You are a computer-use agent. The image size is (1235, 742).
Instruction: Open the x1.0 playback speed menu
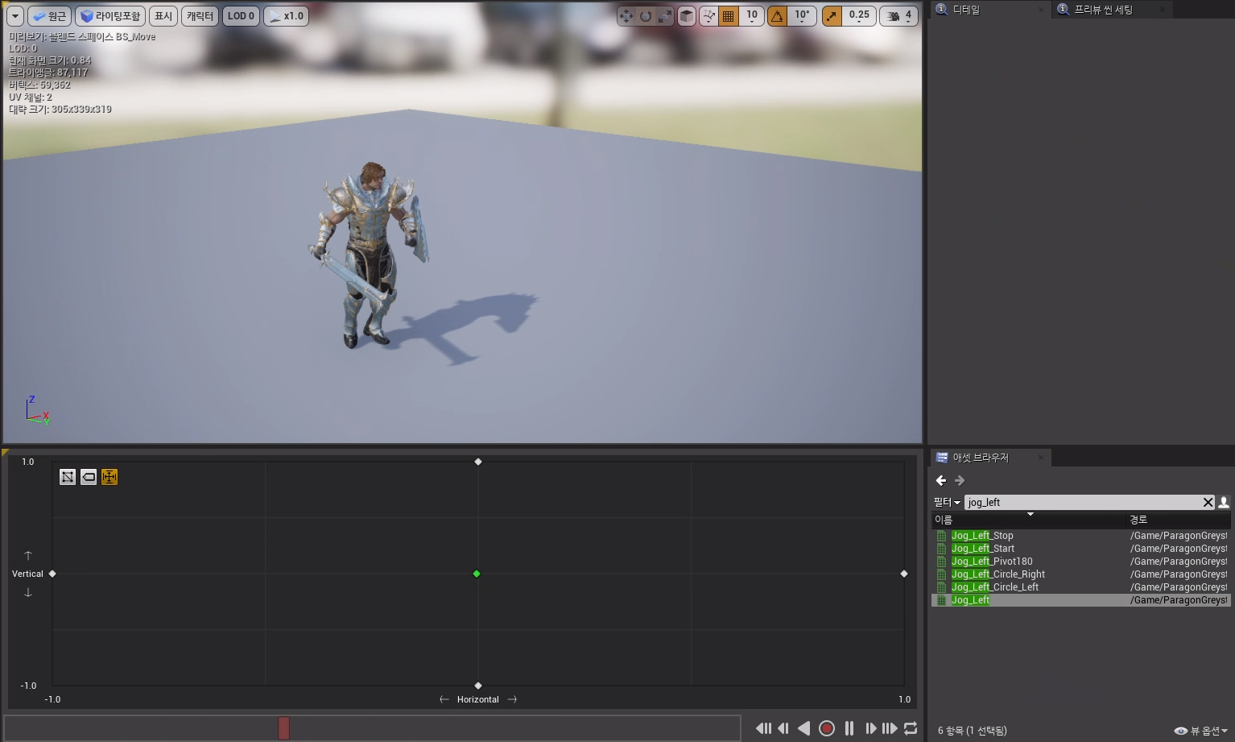click(286, 16)
